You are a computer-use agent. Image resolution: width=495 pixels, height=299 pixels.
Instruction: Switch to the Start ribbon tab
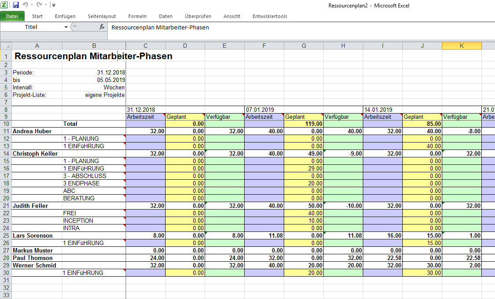pos(37,16)
